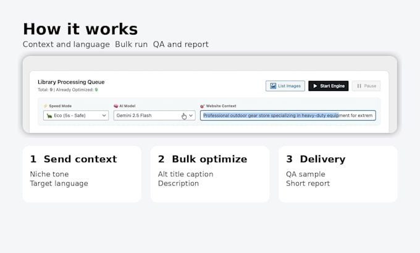The image size is (420, 253).
Task: Click the green Already Optimized count indicator
Action: point(96,90)
